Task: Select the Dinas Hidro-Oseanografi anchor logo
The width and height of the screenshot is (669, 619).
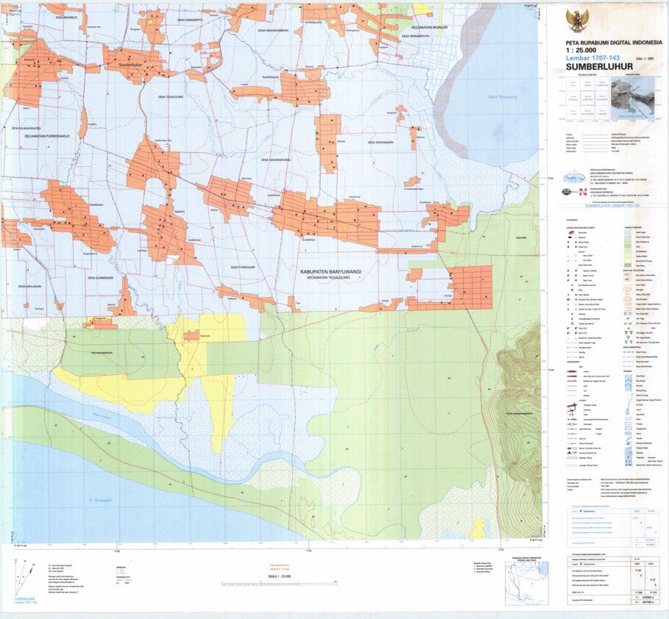Action: (x=565, y=191)
